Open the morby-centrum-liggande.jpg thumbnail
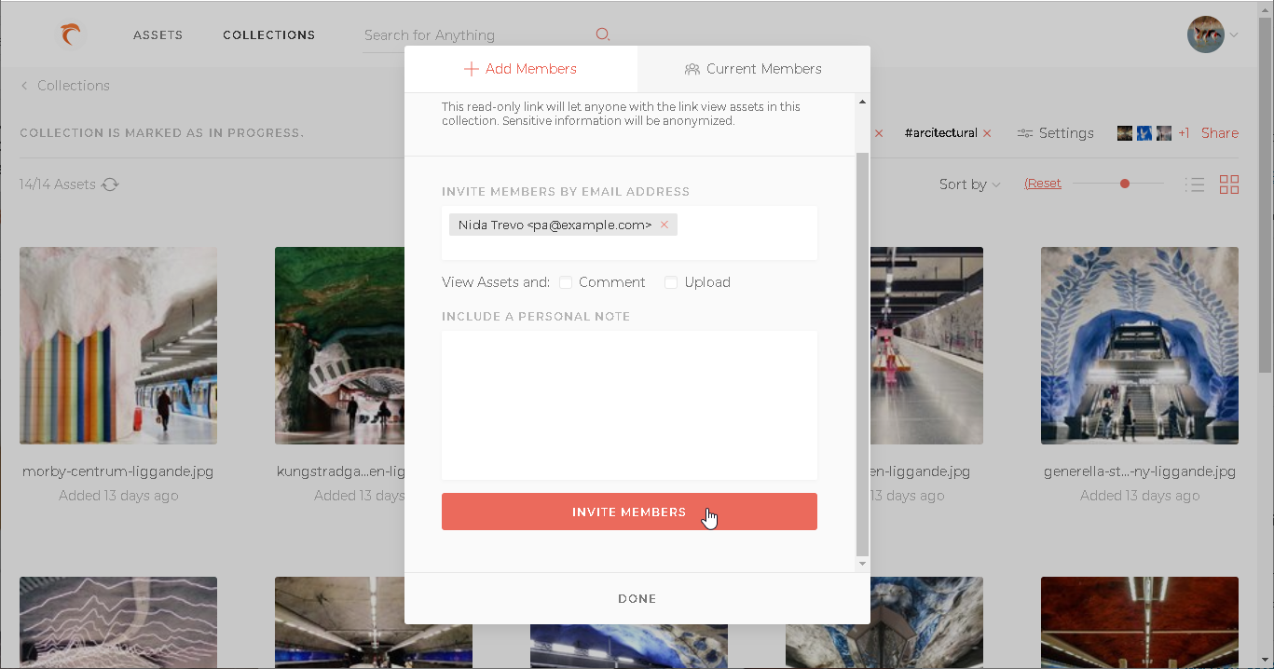This screenshot has width=1274, height=669. (118, 346)
